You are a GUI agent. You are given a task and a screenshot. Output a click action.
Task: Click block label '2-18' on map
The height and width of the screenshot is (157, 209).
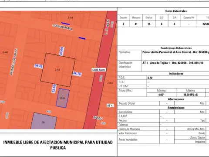(71, 17)
